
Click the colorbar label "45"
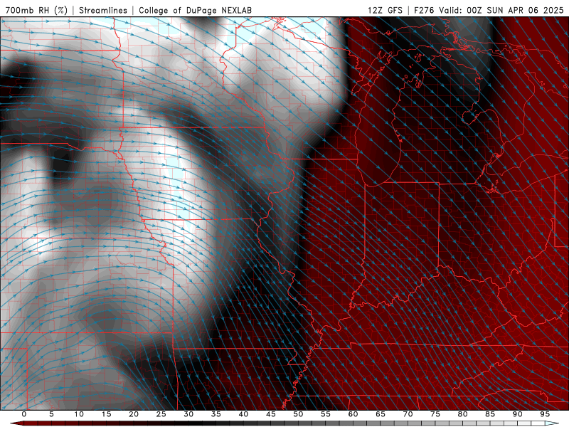pyautogui.click(x=271, y=414)
